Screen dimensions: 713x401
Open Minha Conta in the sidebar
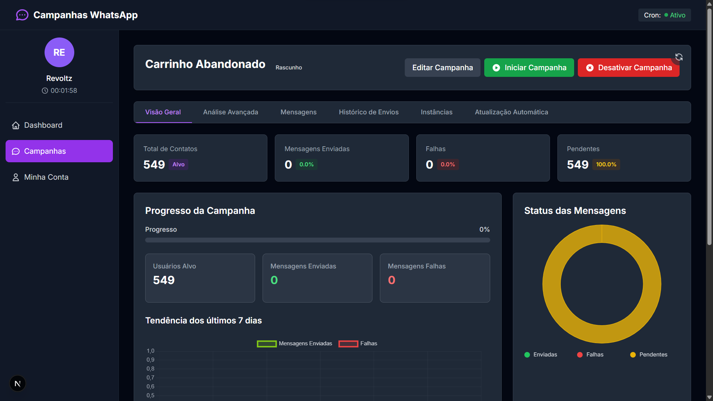[59, 177]
